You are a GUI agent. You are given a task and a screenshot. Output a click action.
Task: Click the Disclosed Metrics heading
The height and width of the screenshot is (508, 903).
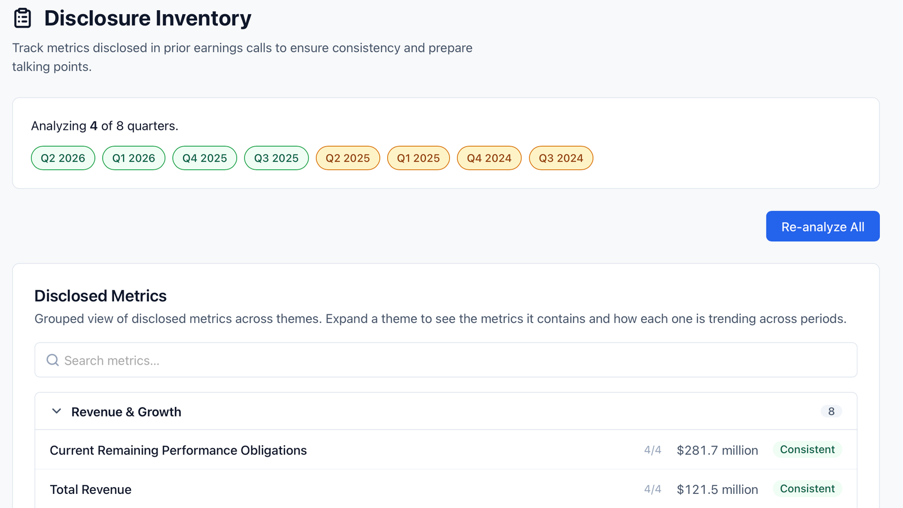(100, 296)
